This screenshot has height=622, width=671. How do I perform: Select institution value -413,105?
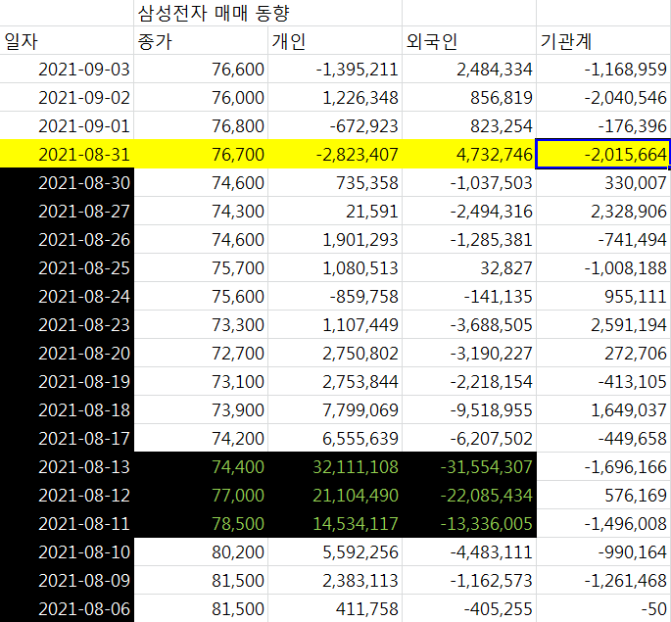pos(603,381)
